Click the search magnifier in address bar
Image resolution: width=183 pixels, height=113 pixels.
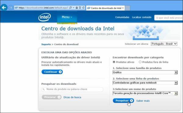[x=70, y=8]
